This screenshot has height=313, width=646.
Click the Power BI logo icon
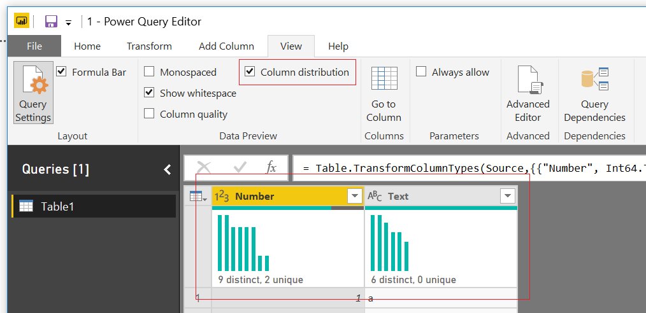(x=22, y=20)
